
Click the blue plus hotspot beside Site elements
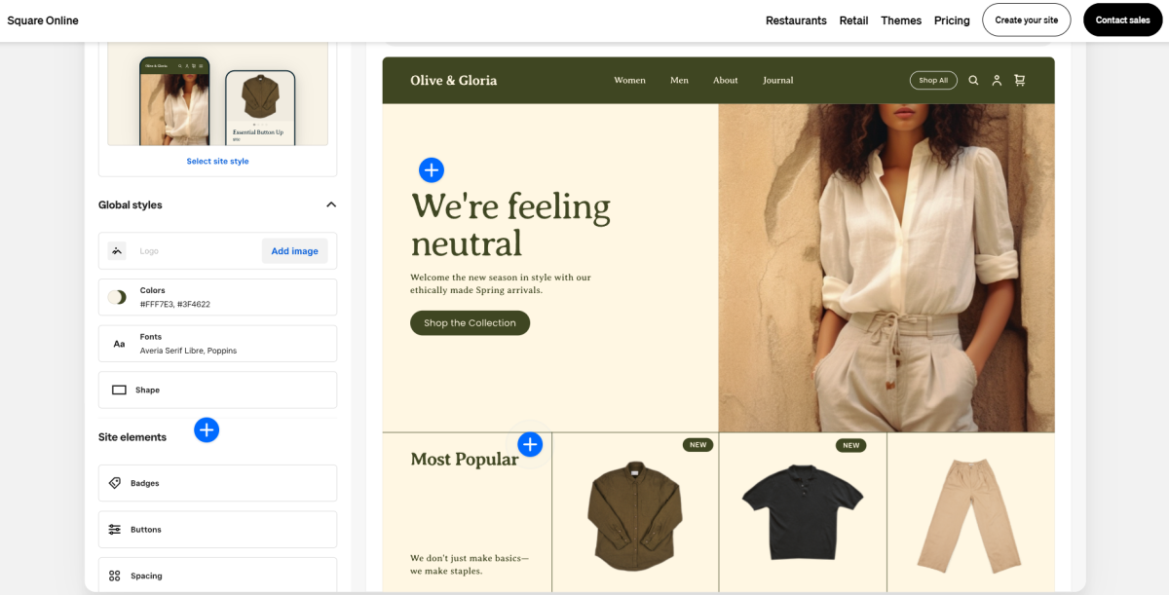[x=207, y=429]
